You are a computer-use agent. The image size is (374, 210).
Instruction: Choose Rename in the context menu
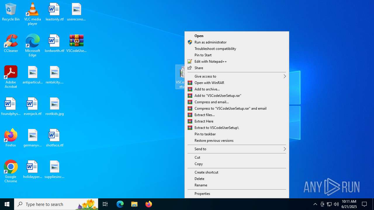237,185
